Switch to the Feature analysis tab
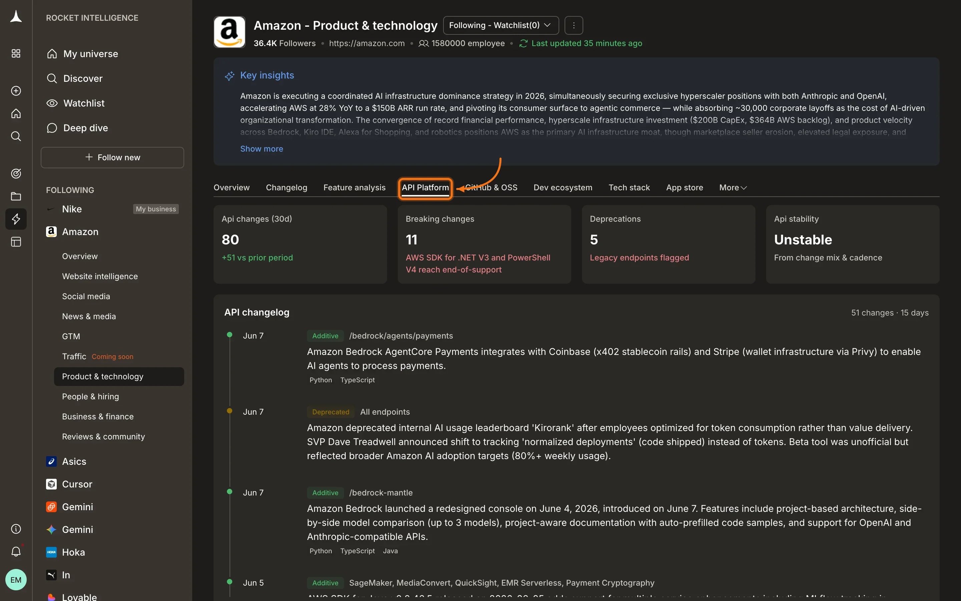 (x=354, y=188)
